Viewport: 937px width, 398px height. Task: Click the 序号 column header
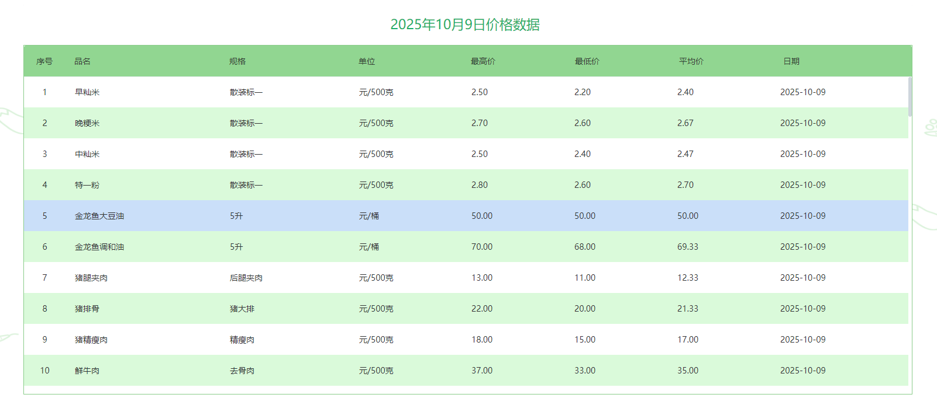click(x=44, y=61)
